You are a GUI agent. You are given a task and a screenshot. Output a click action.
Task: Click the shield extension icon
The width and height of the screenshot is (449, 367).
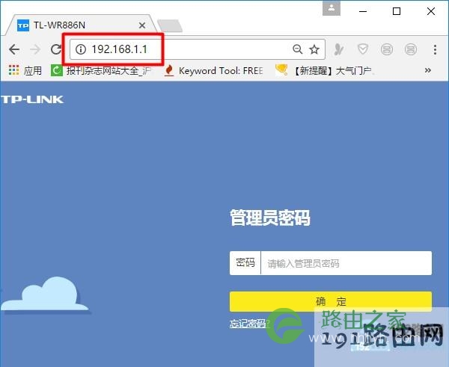(x=363, y=49)
